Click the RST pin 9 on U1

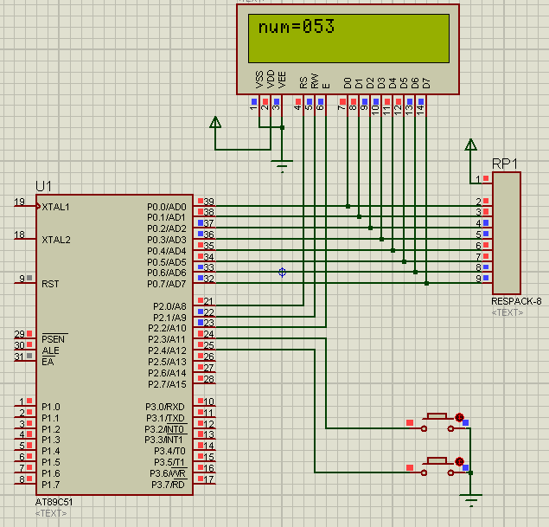coord(24,283)
